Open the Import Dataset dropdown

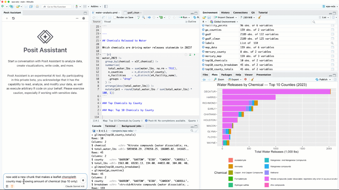coord(225,17)
